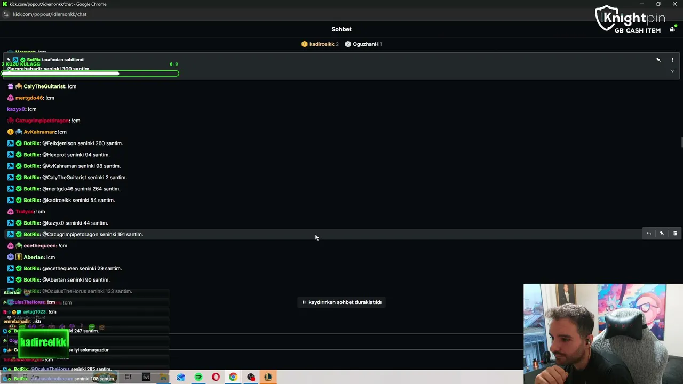Open League of Legends taskbar icon

tap(268, 377)
